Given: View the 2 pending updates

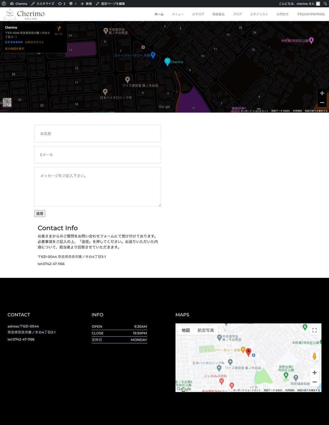Looking at the screenshot, I should tap(62, 3).
